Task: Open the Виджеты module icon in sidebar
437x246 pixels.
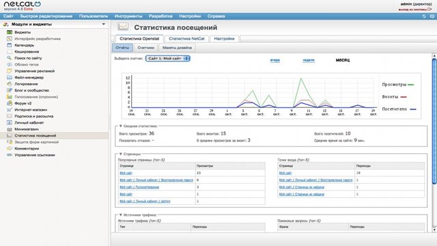Action: coord(10,32)
